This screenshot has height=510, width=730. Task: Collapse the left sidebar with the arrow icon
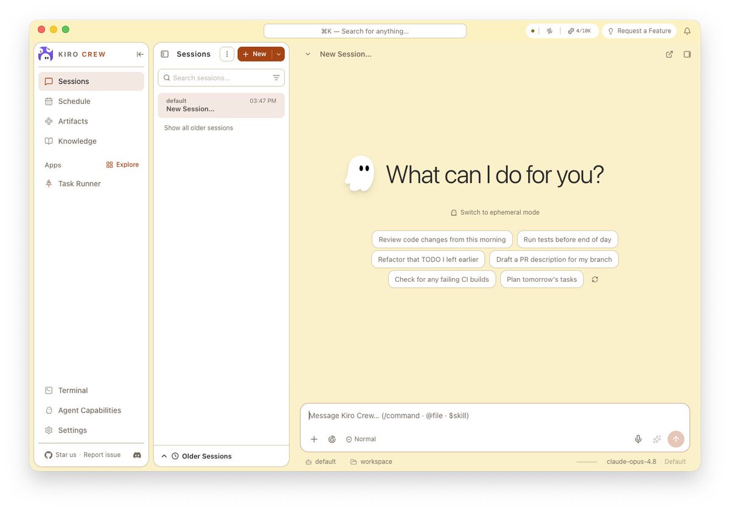140,54
